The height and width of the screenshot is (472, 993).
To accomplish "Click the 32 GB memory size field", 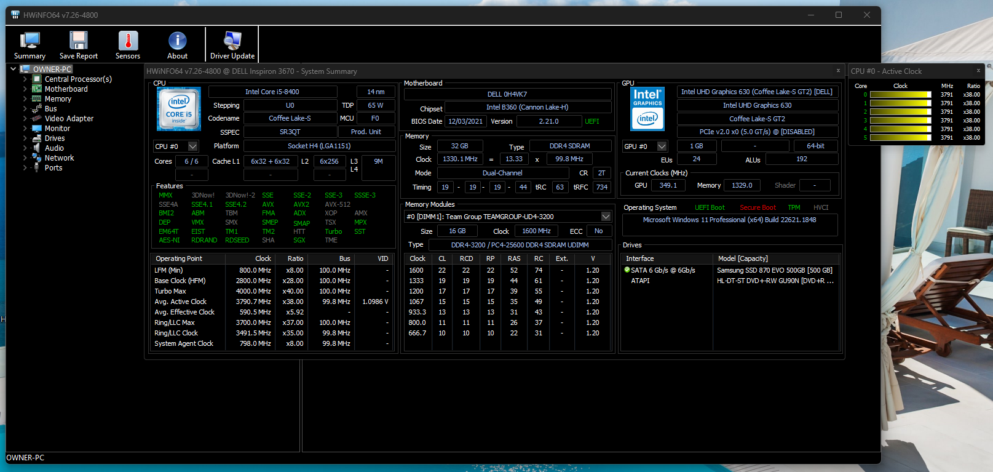I will tap(459, 146).
